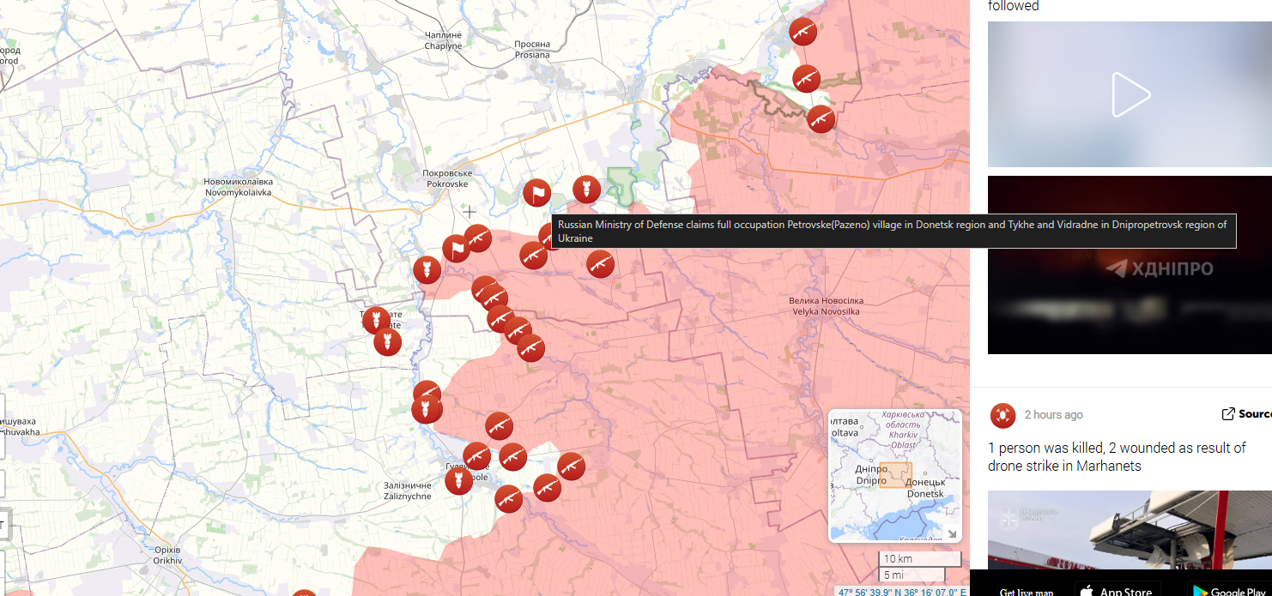Viewport: 1272px width, 596px height.
Task: Click the Novomykolaivka town label
Action: tap(238, 187)
